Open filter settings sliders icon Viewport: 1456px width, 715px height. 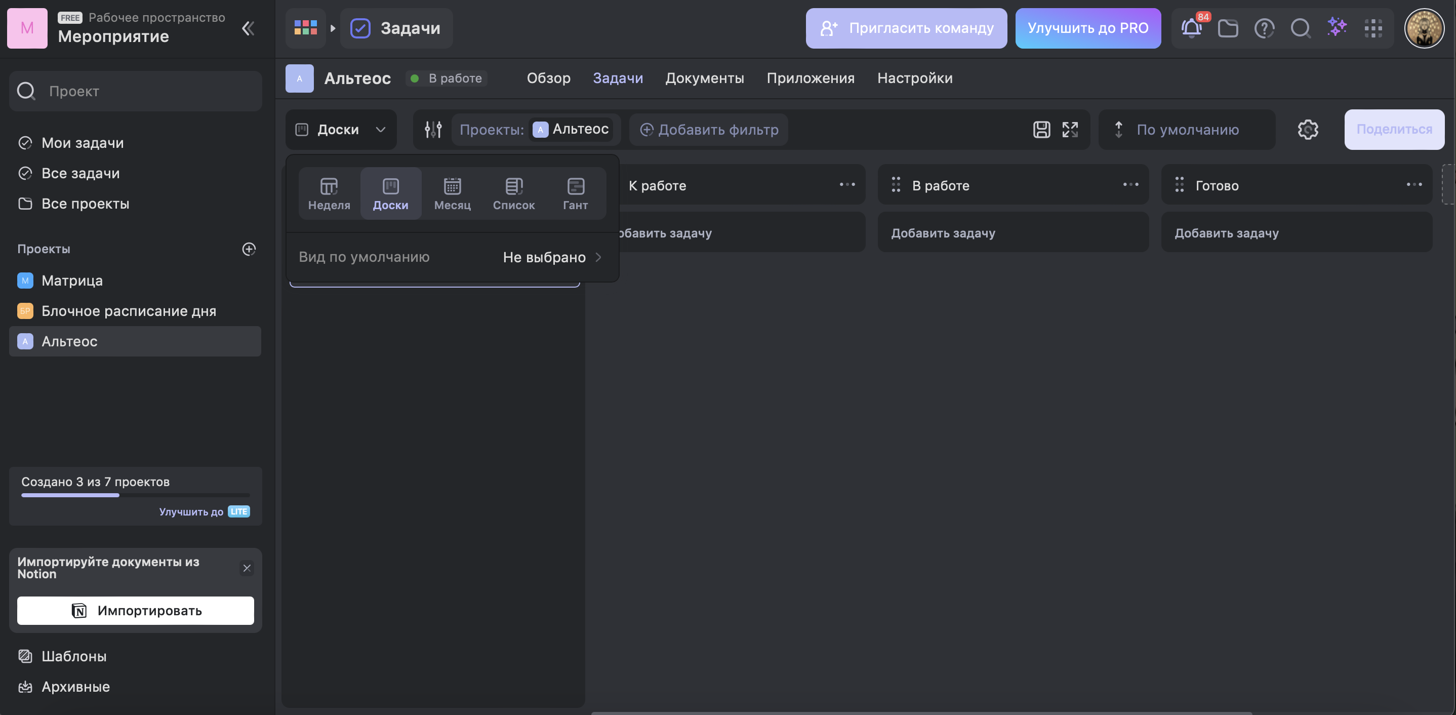433,130
